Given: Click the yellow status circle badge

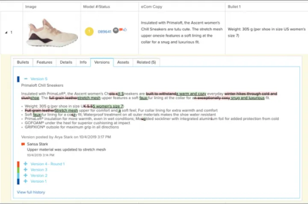Looking at the screenshot, I should click(89, 32).
